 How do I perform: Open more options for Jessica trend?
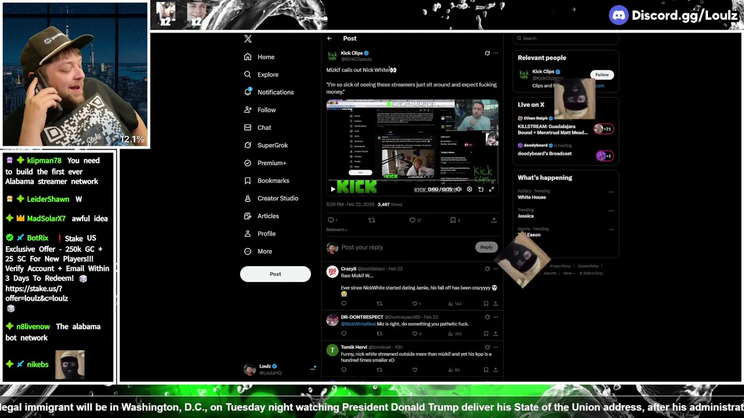[x=611, y=210]
